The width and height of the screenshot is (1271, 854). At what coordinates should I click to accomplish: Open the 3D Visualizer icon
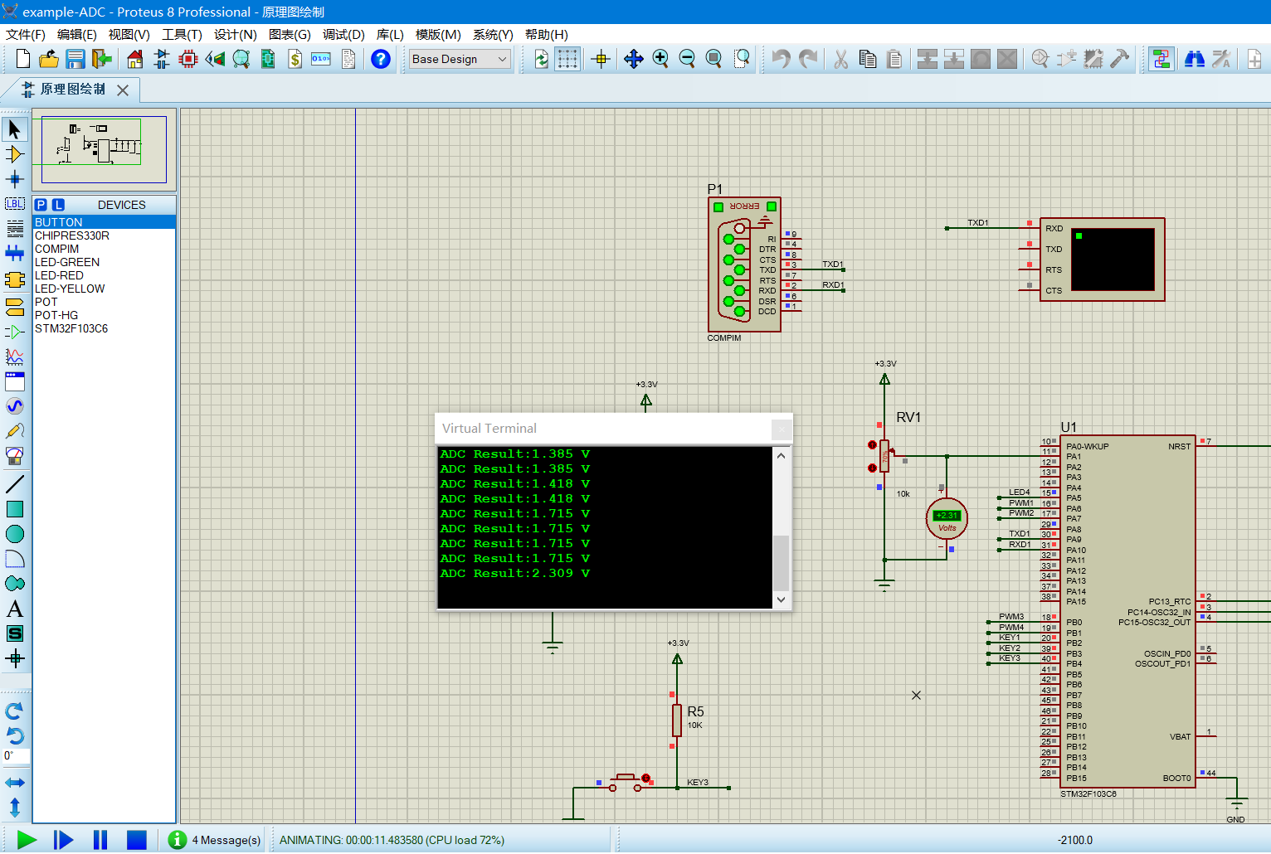tap(215, 59)
